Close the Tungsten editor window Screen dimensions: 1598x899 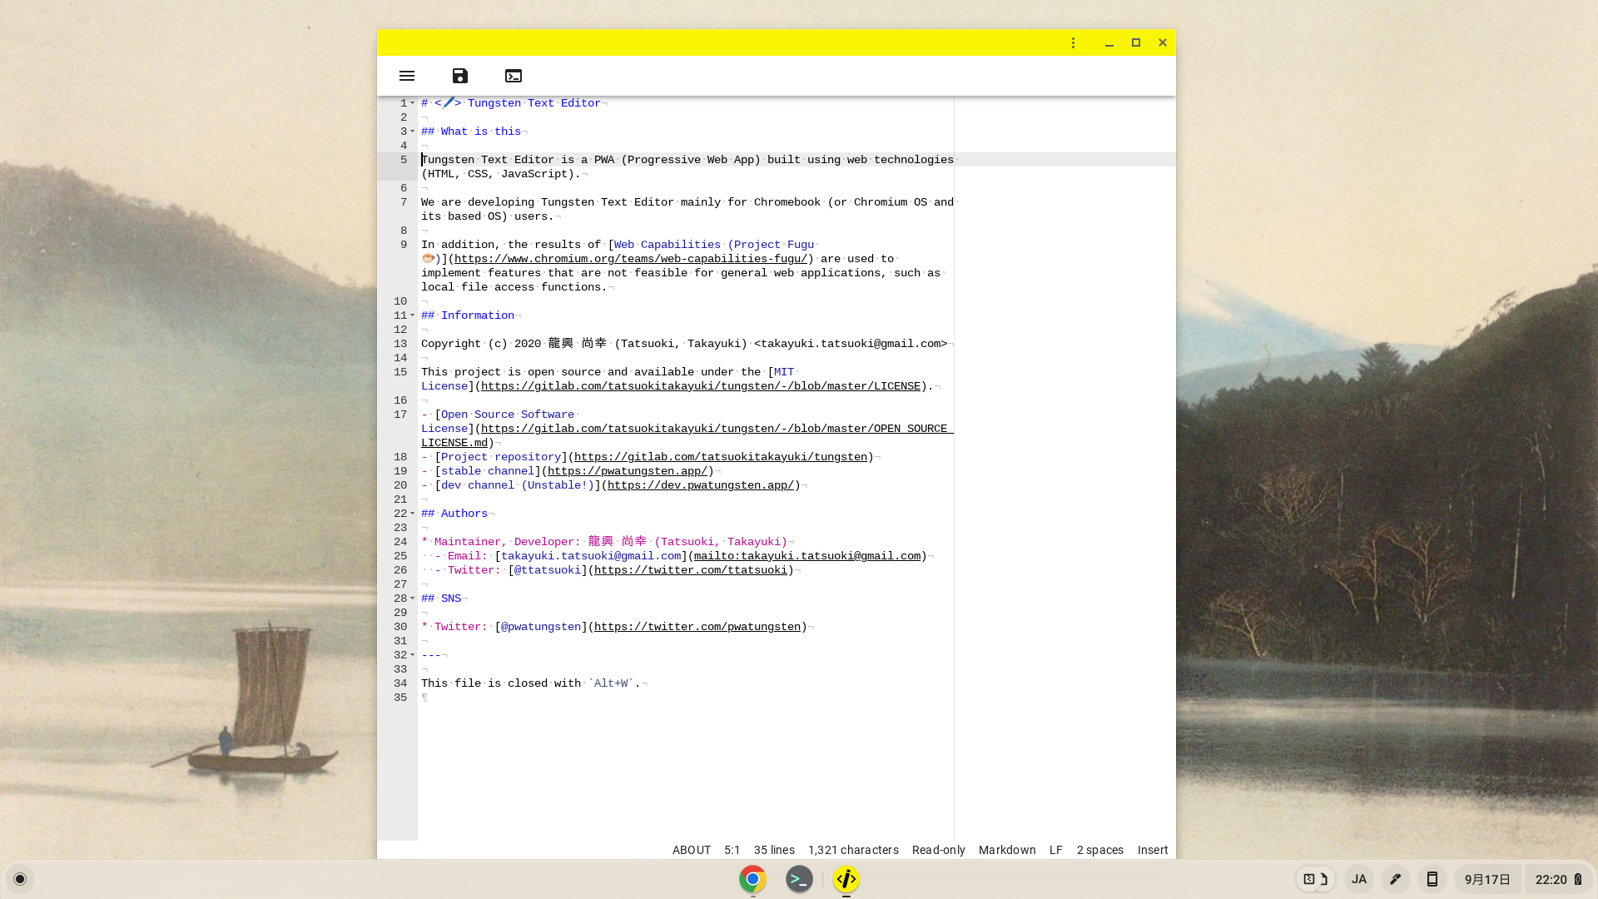pyautogui.click(x=1163, y=42)
